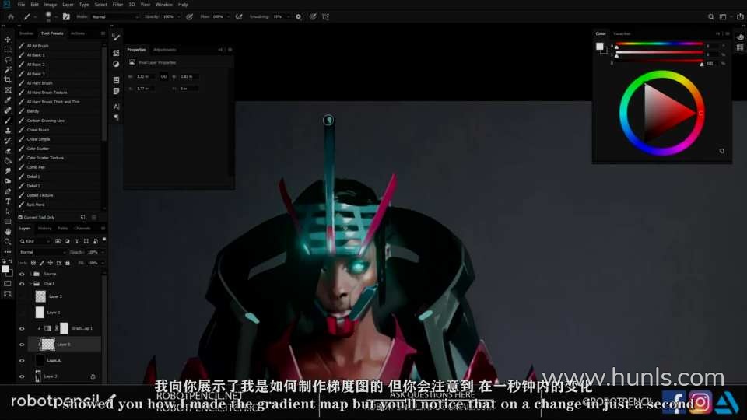Open the Smoothing dropdown in options bar
Image resolution: width=747 pixels, height=420 pixels.
tap(288, 16)
